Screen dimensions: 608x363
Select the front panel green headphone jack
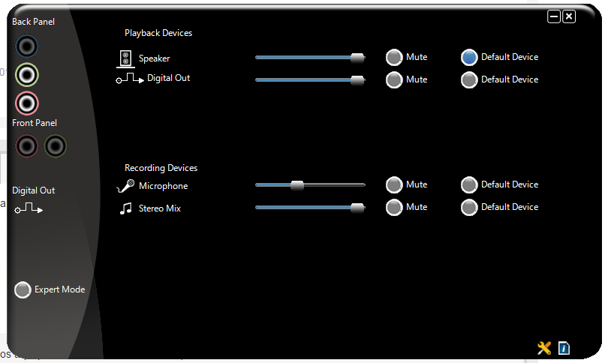pyautogui.click(x=55, y=146)
